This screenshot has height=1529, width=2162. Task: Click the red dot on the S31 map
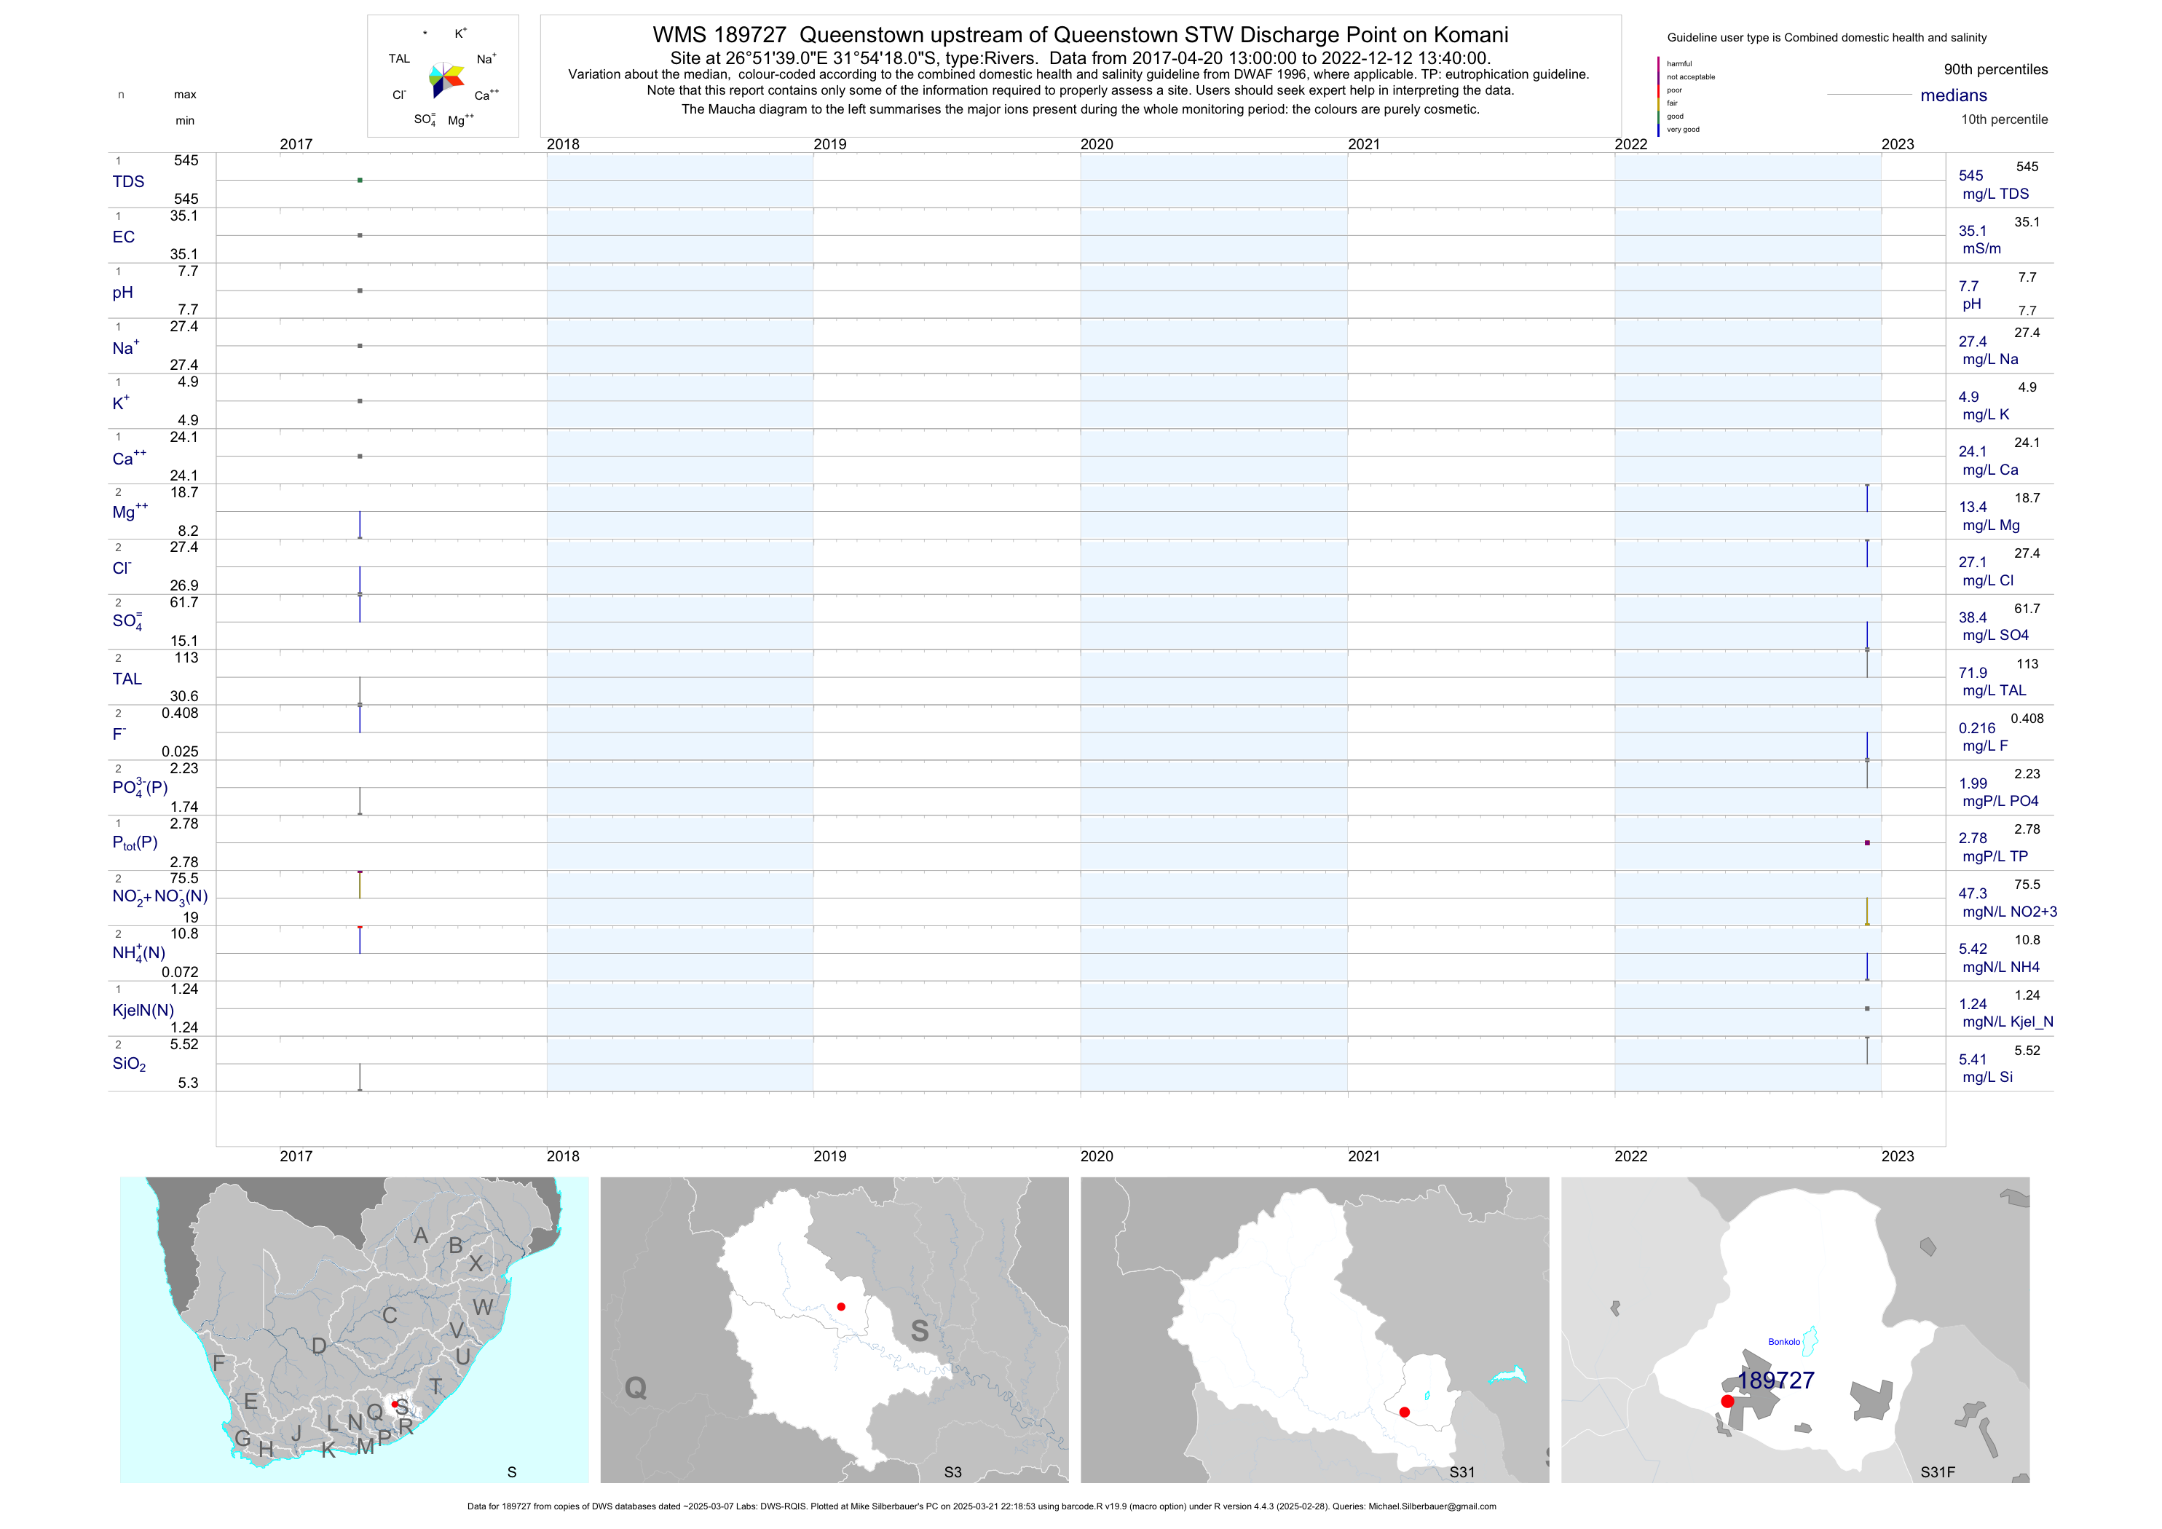(1404, 1411)
